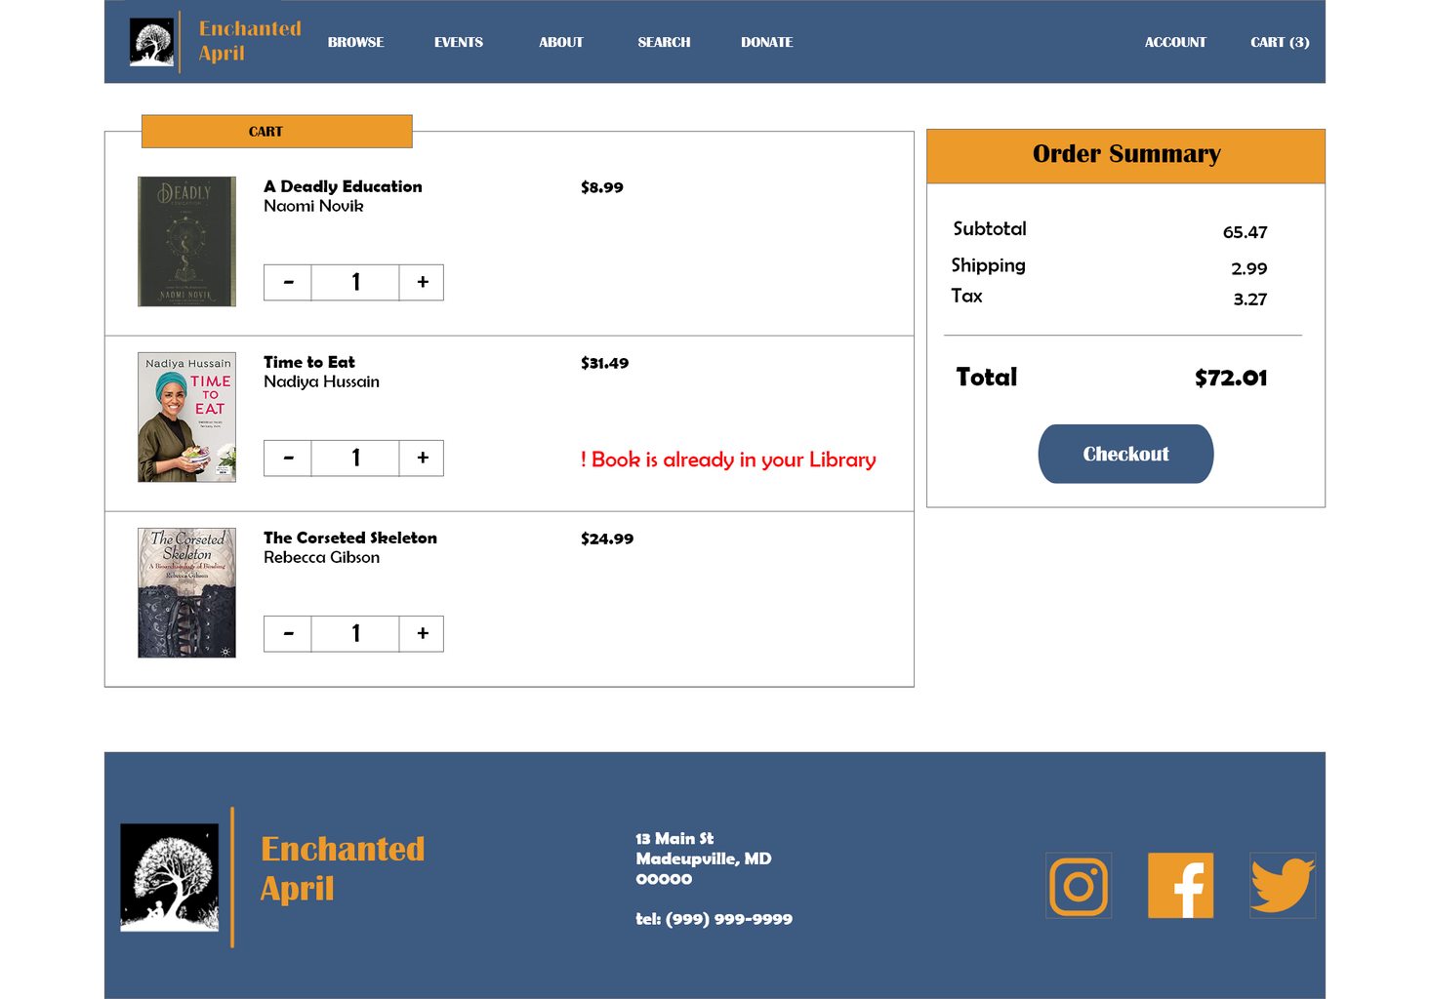Open the A Deadly Education book page
The image size is (1430, 999).
[x=342, y=186]
